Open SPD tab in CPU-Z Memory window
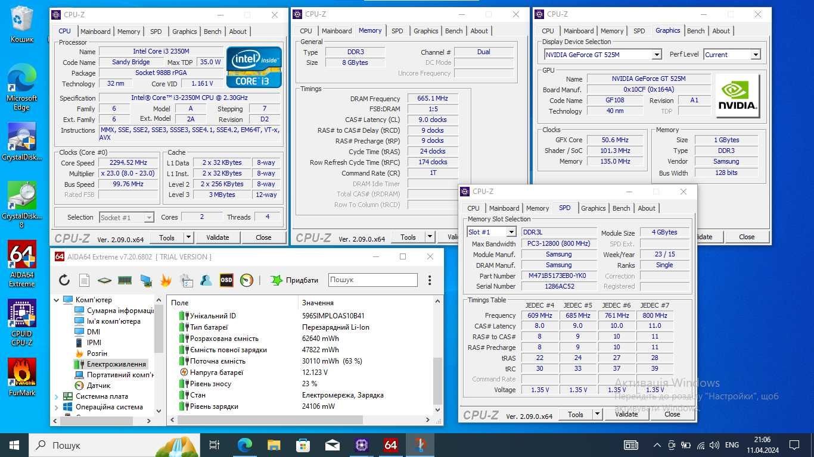This screenshot has height=457, width=814. pyautogui.click(x=397, y=31)
